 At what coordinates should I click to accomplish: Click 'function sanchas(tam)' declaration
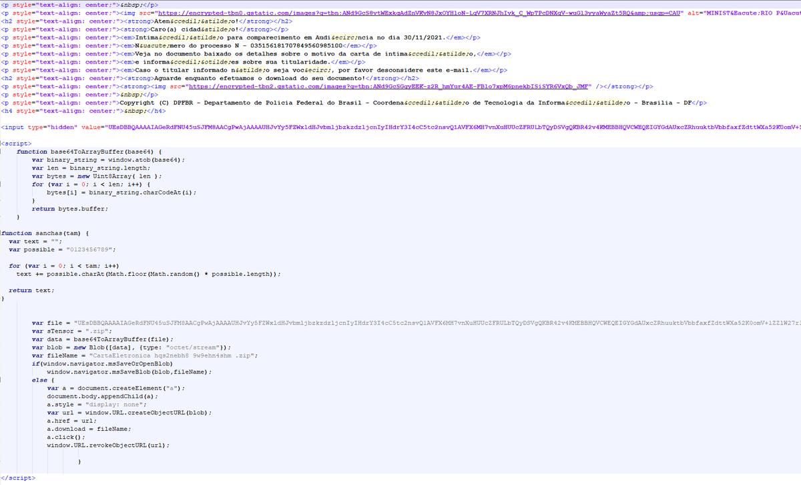click(x=45, y=233)
